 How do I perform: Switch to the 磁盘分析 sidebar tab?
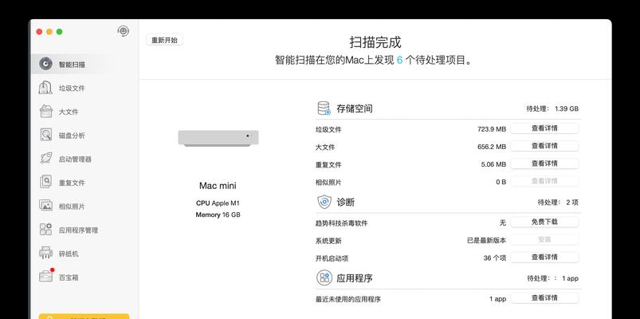(84, 136)
